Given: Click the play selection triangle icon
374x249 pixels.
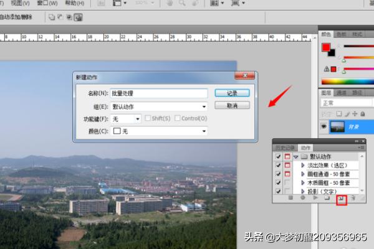Looking at the screenshot, I should (x=315, y=198).
